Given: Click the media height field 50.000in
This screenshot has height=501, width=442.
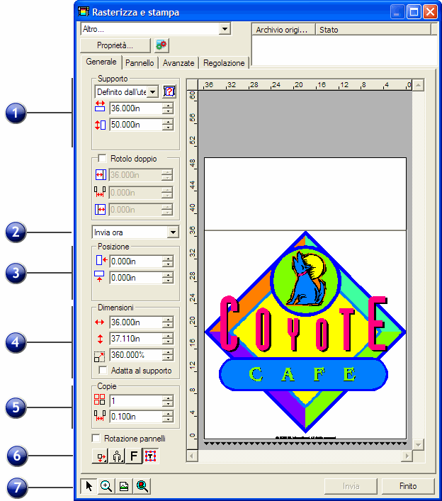Looking at the screenshot, I should (x=135, y=125).
